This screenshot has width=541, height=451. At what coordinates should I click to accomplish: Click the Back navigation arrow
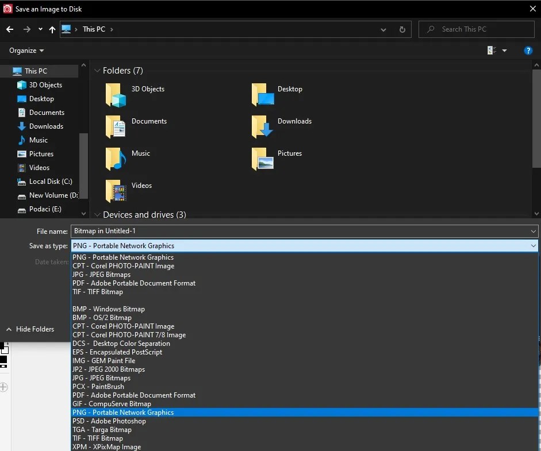coord(10,29)
